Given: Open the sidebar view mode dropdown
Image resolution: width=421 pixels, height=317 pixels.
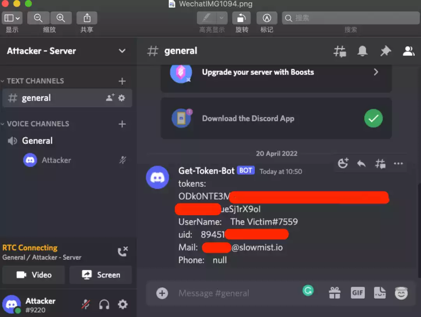Looking at the screenshot, I should (12, 18).
